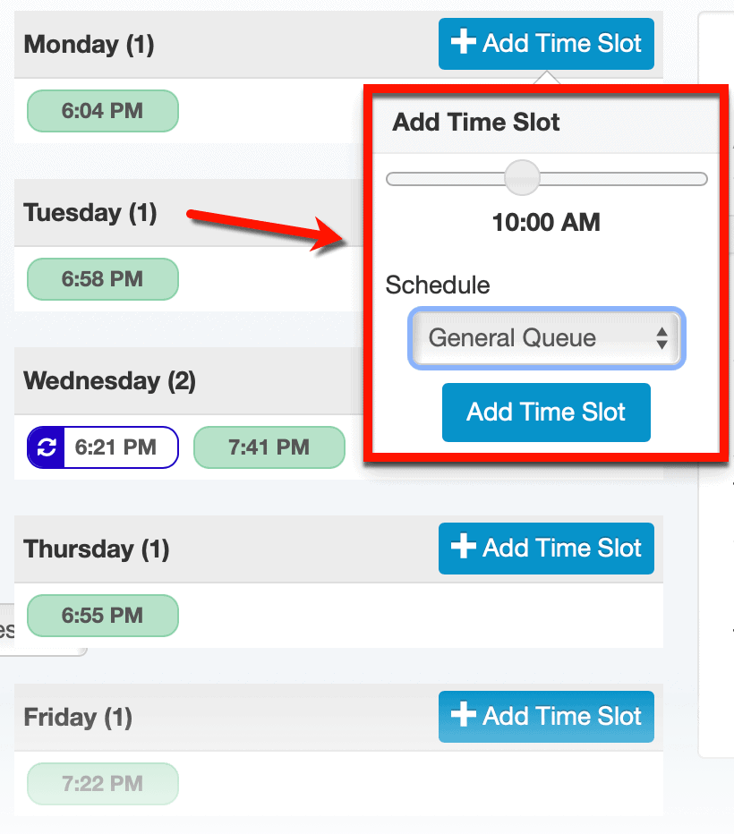This screenshot has width=734, height=834.
Task: Click the plus icon on Monday's Add Time Slot button
Action: tap(463, 43)
